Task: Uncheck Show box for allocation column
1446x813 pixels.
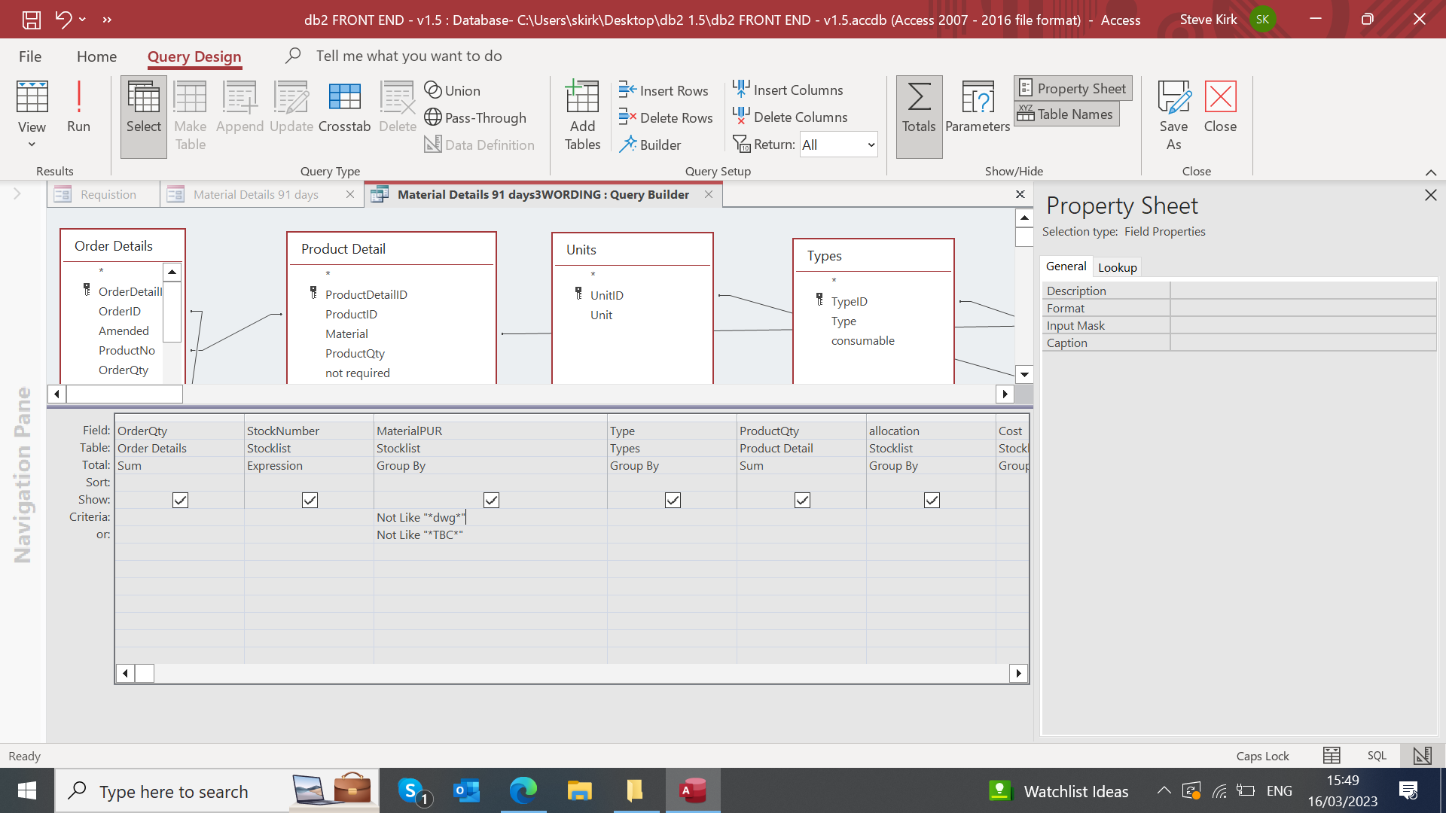Action: (932, 500)
